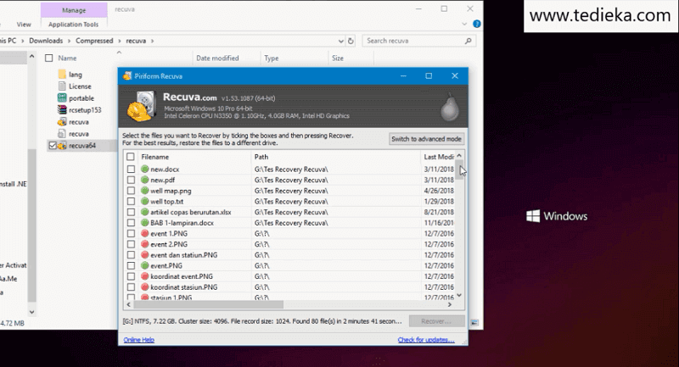Tick checkbox for new.pdf

pos(131,180)
